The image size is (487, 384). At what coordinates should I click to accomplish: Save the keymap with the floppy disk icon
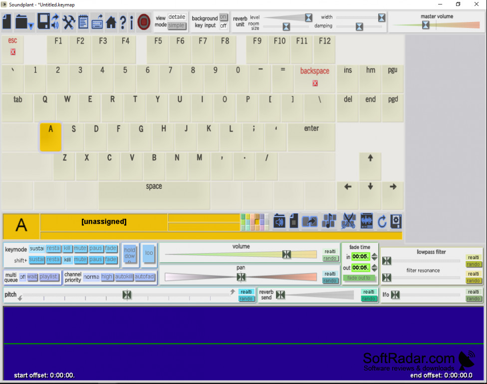pyautogui.click(x=43, y=22)
